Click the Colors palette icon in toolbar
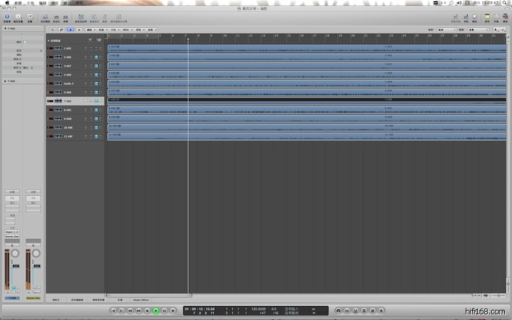 coord(475,16)
